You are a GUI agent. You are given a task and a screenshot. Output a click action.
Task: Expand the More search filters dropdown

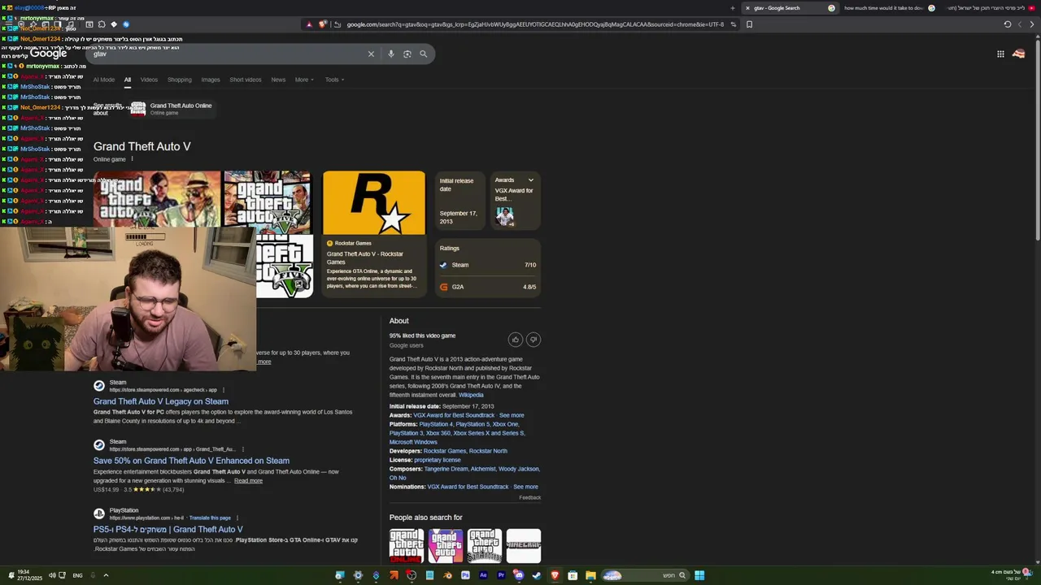tap(304, 80)
